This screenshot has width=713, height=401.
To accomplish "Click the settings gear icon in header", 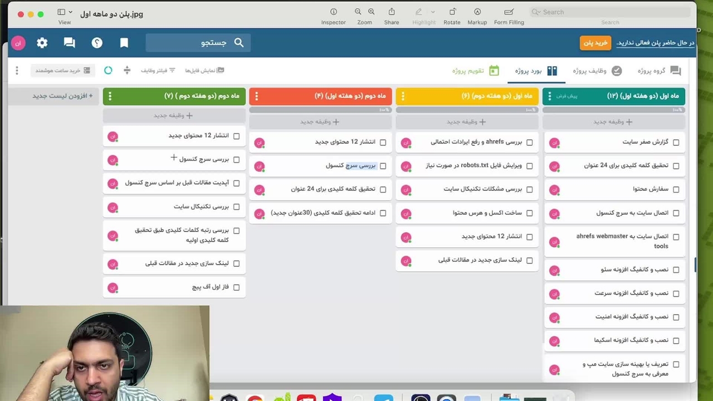I will tap(42, 43).
